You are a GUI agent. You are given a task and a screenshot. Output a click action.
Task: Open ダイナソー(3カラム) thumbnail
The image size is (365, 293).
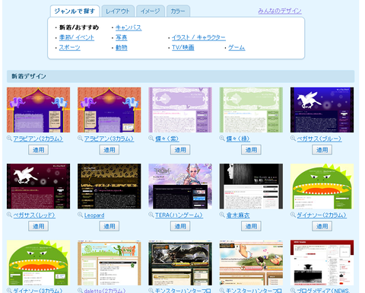coord(38,263)
